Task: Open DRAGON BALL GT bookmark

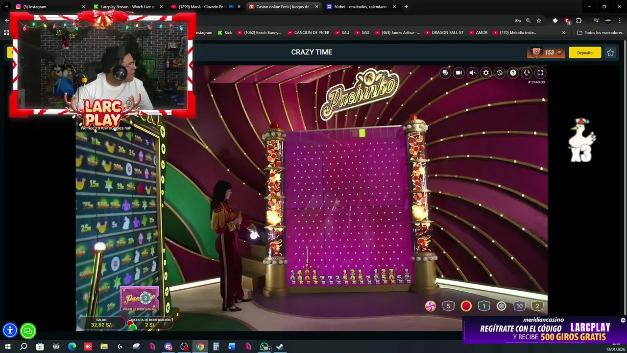Action: pos(444,32)
